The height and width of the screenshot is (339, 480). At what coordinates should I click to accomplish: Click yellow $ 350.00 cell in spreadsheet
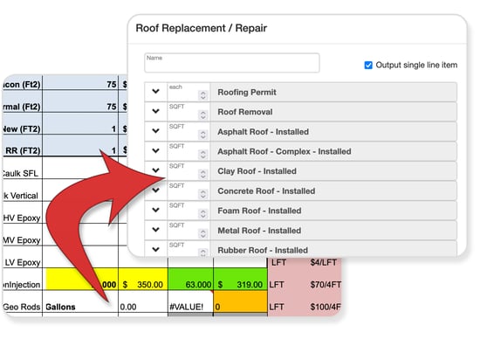point(143,280)
